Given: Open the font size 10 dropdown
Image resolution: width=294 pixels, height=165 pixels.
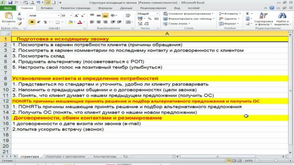Looking at the screenshot, I should [71, 16].
